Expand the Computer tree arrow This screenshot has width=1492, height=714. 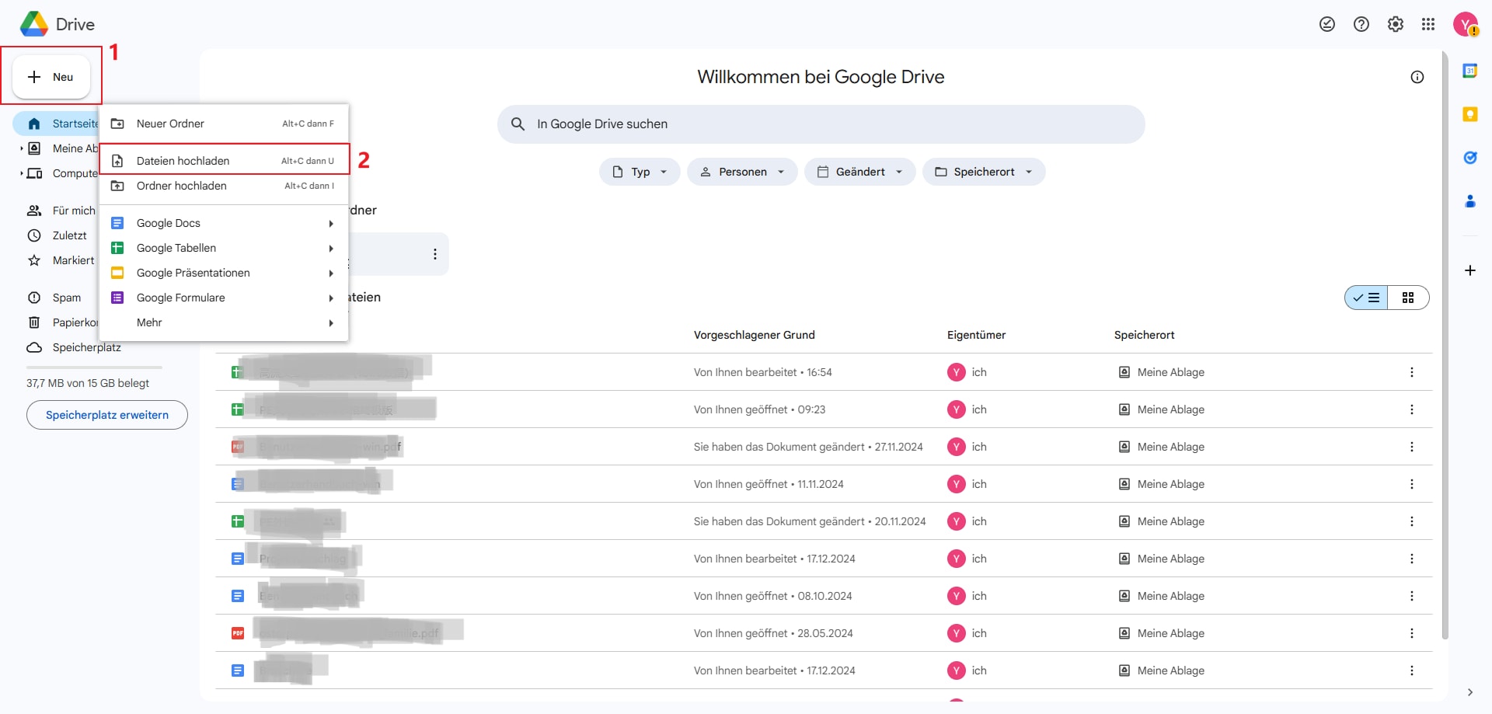[x=21, y=173]
